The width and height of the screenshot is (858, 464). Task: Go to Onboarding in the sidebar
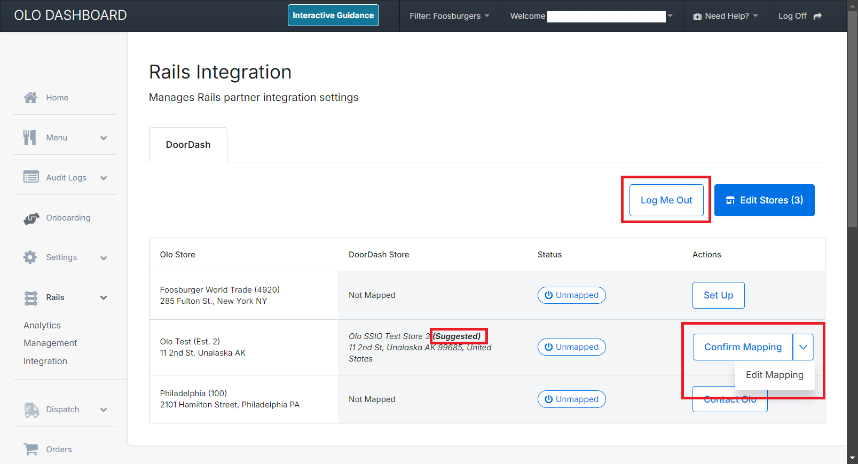click(x=68, y=218)
